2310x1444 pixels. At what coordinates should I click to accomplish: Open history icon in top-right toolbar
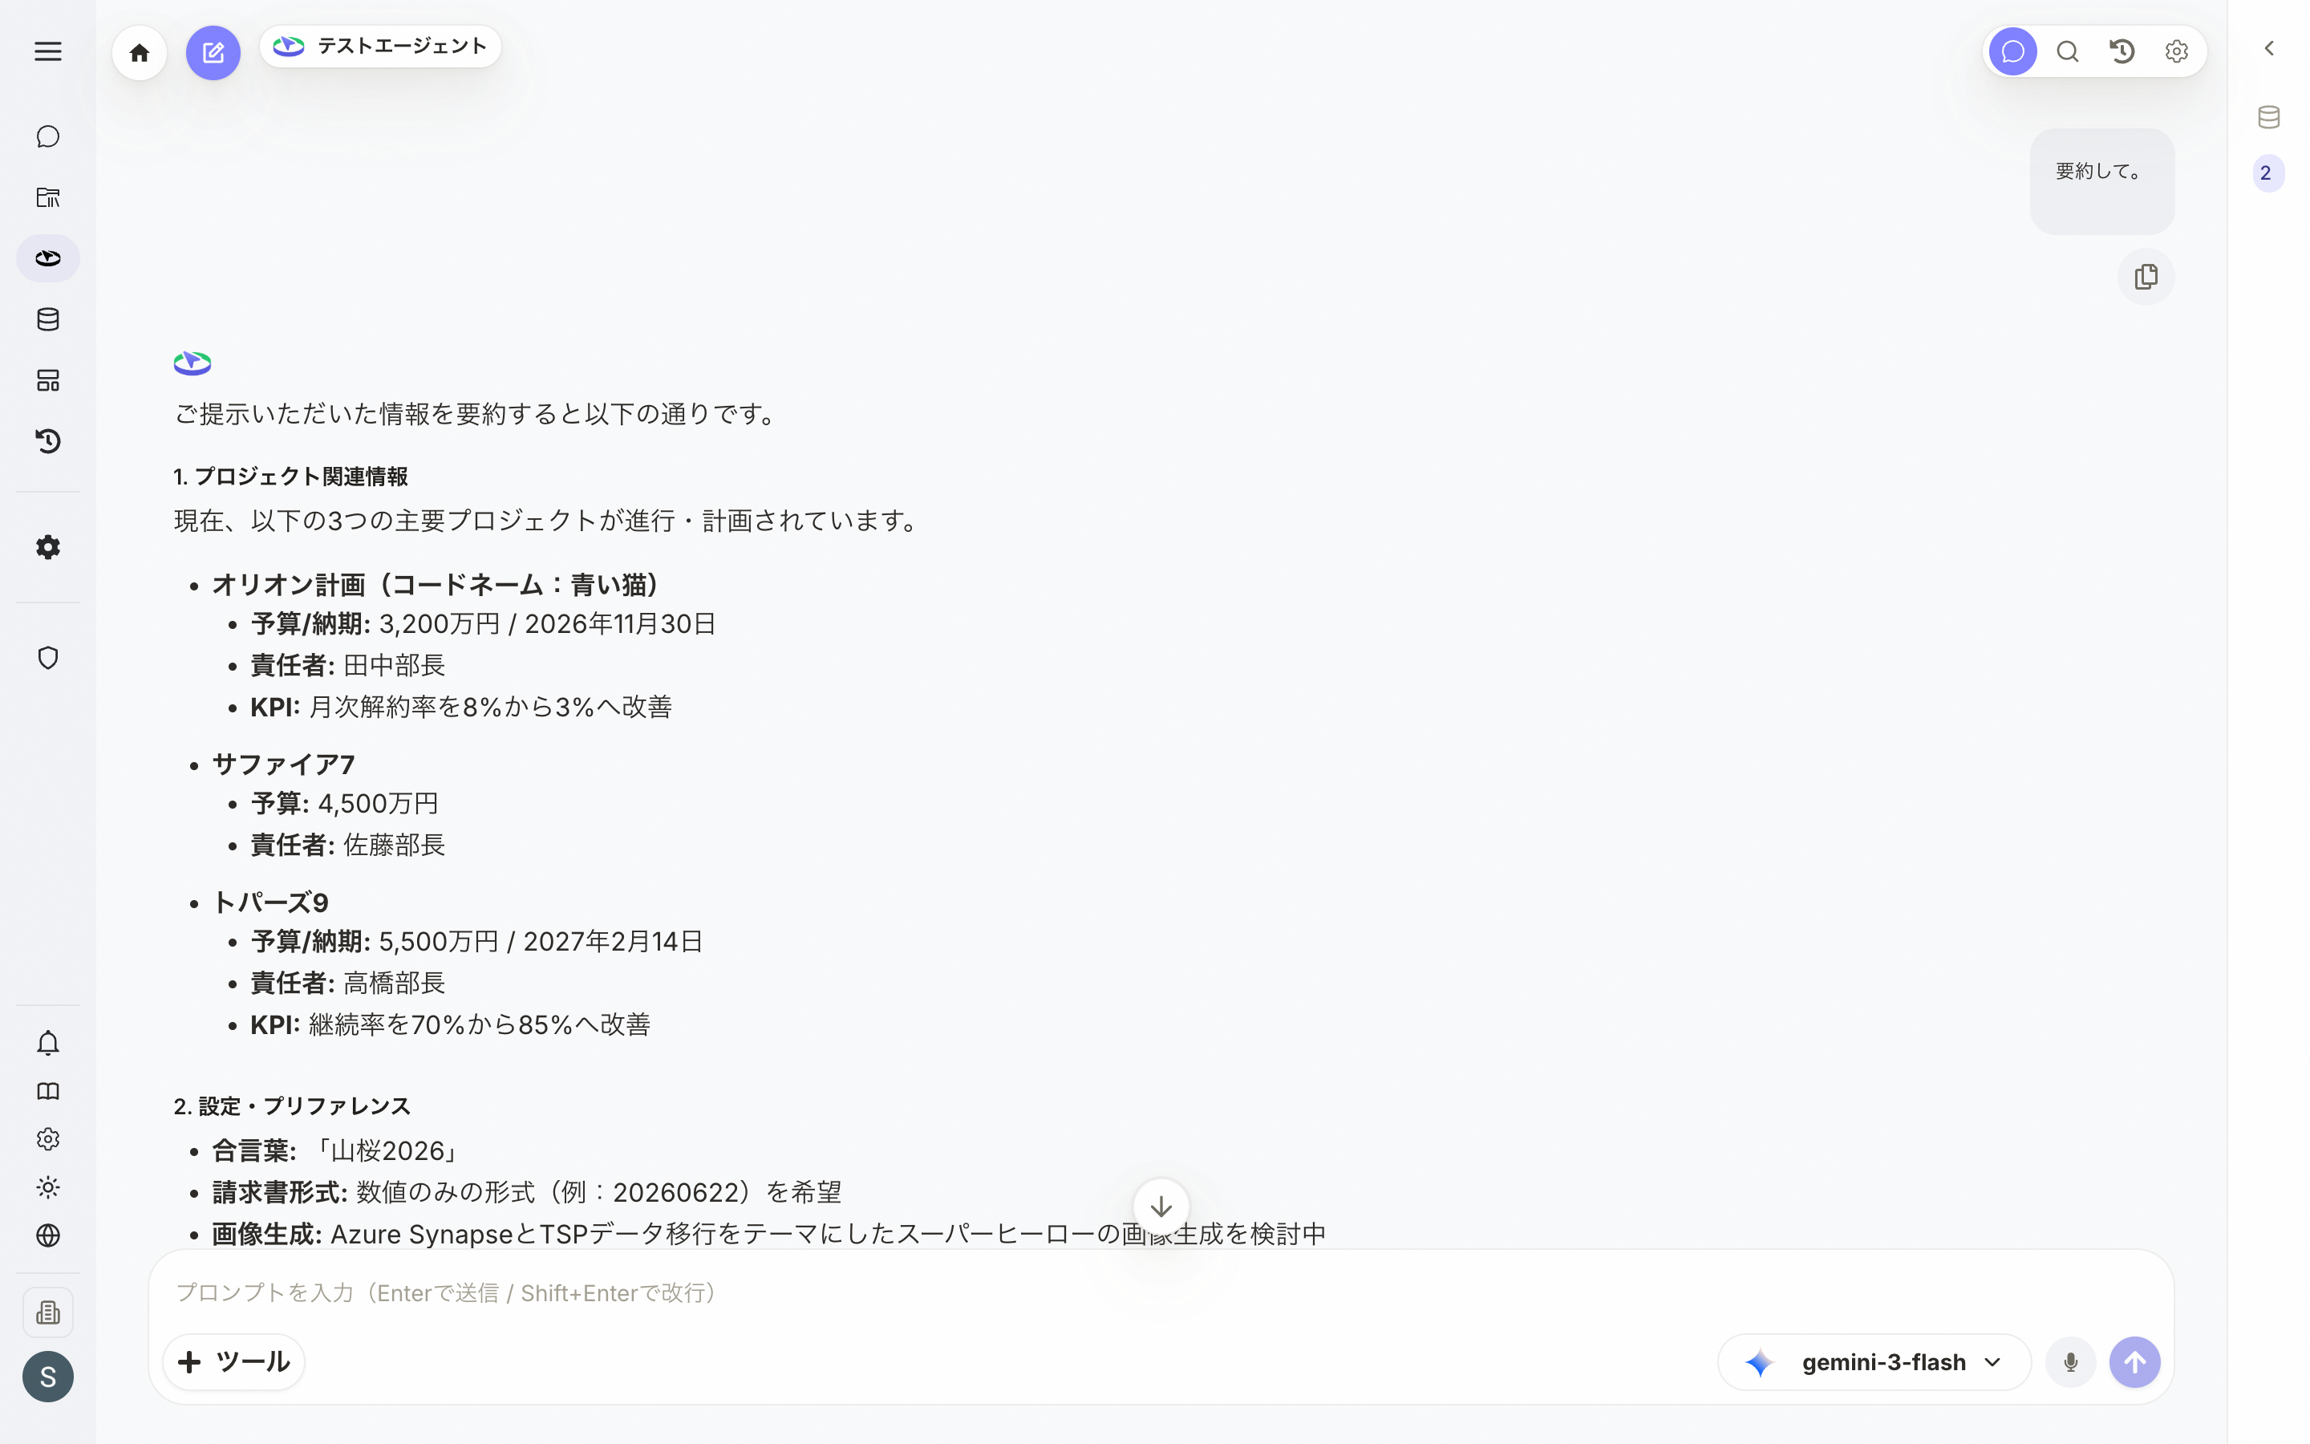(2122, 51)
